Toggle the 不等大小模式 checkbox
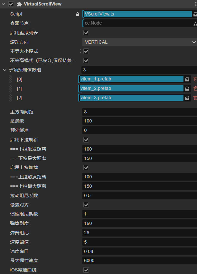The height and width of the screenshot is (274, 197). (86, 51)
